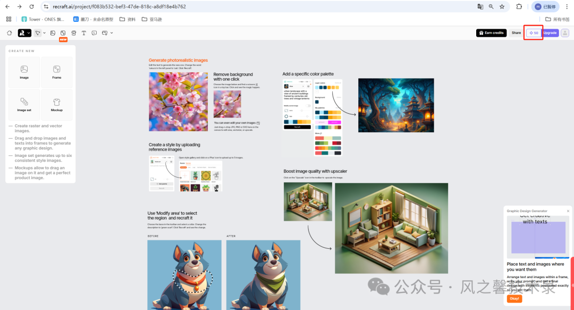The image size is (574, 310).
Task: Open the 所有书签 all bookmarks folder
Action: pyautogui.click(x=557, y=19)
